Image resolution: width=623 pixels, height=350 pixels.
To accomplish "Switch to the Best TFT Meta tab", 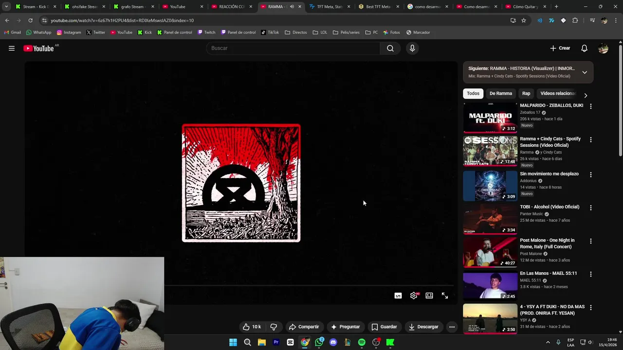I will tap(378, 7).
